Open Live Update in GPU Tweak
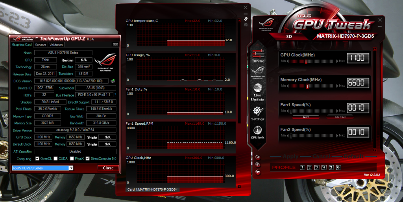Viewport: 403px width, 202px height. click(258, 92)
